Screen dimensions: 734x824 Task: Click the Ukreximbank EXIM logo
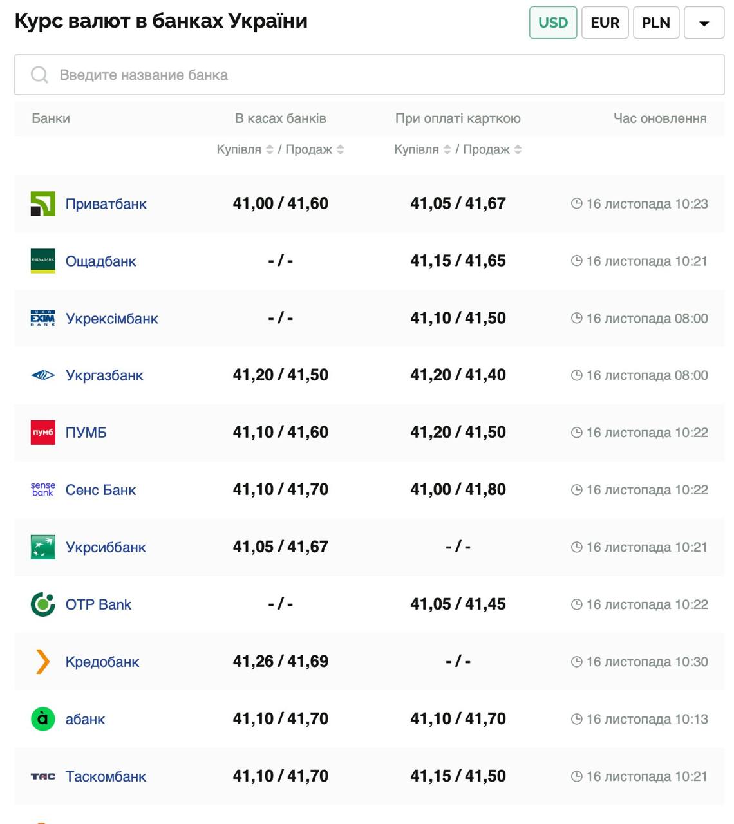point(43,319)
